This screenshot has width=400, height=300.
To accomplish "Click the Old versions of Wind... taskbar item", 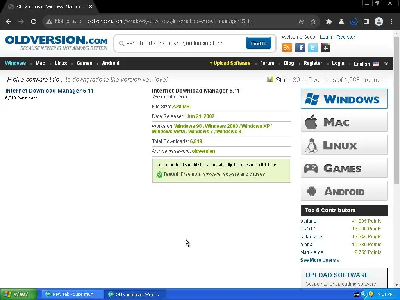I will coord(135,295).
